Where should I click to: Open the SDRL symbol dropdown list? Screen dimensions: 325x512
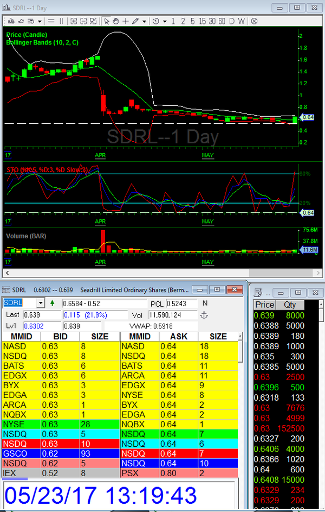pos(40,303)
